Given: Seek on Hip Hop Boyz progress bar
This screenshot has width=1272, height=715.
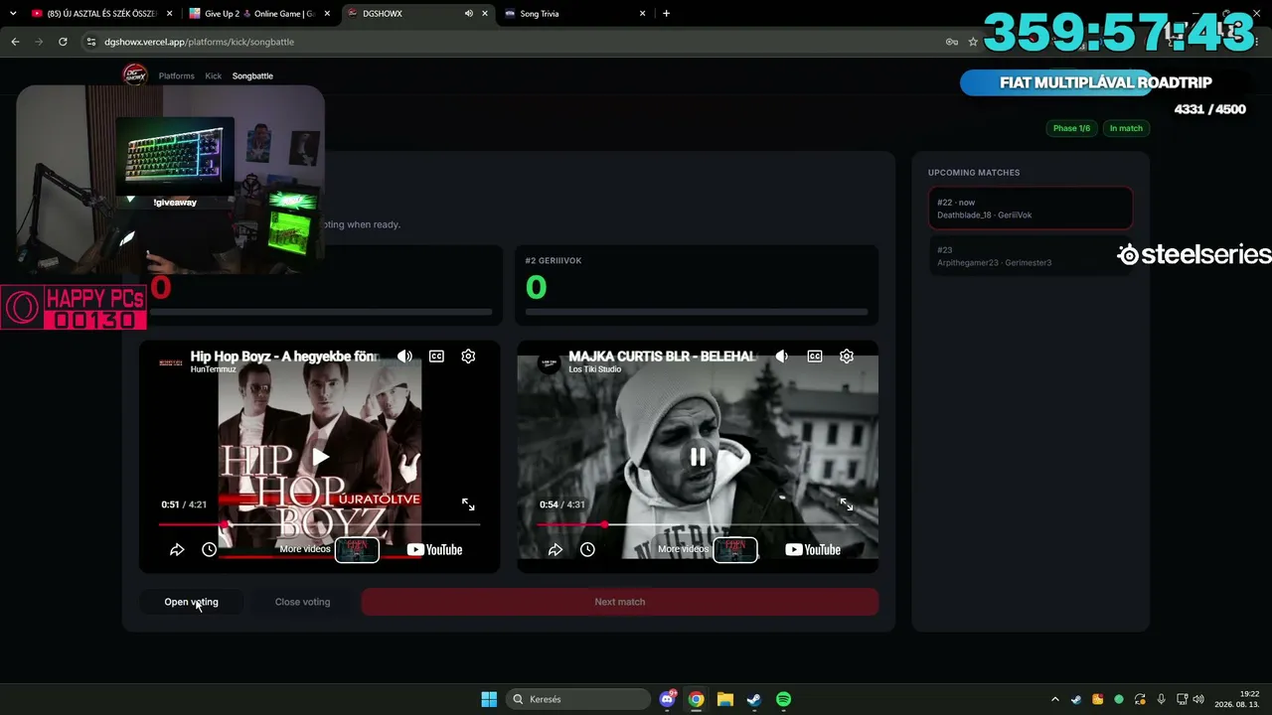Looking at the screenshot, I should pos(319,524).
